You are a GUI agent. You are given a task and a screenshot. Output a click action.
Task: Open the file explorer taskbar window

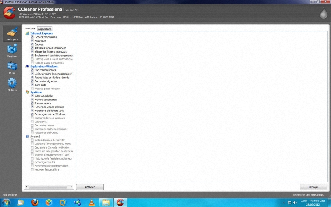[x=106, y=203]
